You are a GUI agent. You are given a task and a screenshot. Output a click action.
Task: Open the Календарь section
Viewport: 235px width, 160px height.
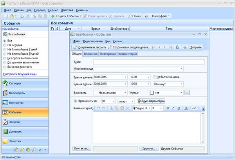(25, 93)
